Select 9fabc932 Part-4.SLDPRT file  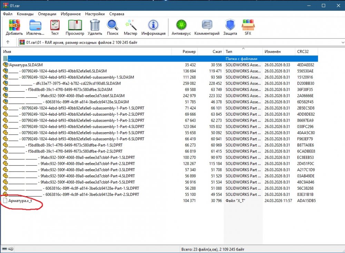[x=72, y=176]
